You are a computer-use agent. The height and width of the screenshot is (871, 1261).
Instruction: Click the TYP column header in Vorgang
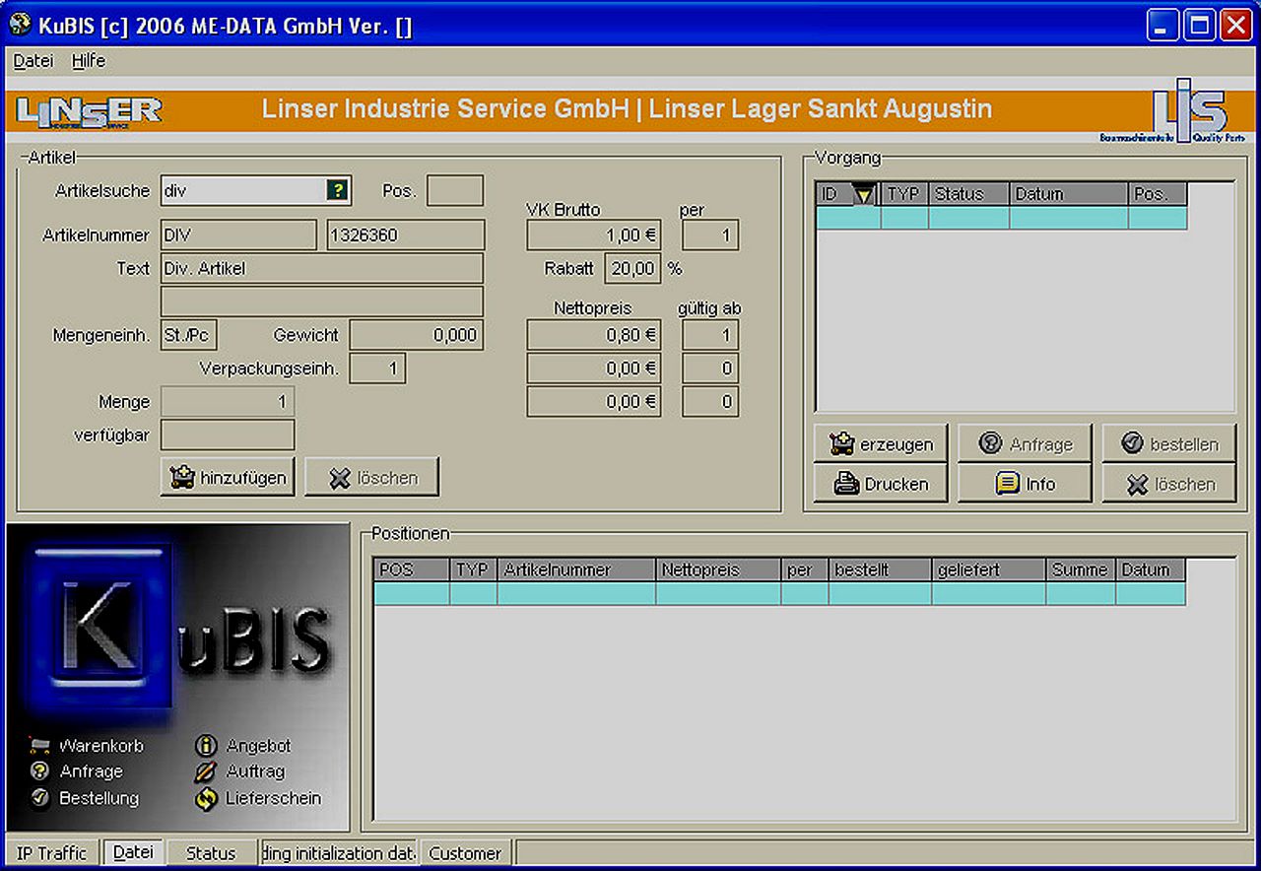(903, 194)
